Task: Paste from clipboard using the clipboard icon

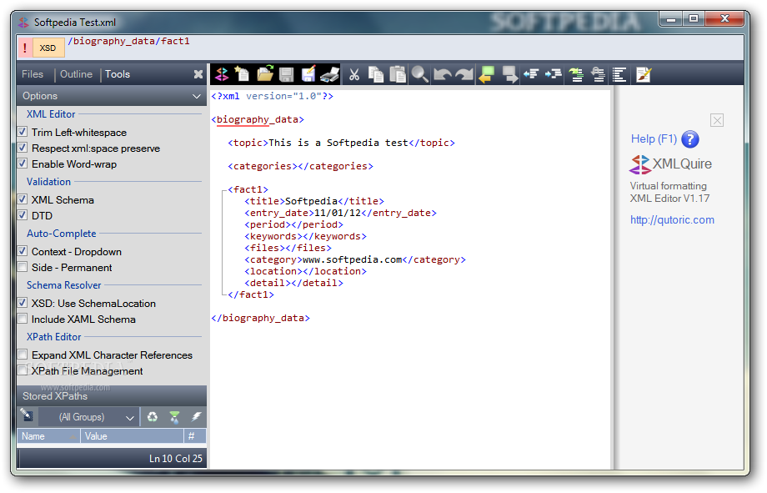Action: 398,74
